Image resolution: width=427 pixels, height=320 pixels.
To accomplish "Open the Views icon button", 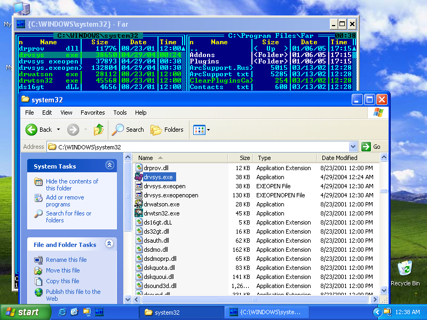I will click(x=199, y=130).
